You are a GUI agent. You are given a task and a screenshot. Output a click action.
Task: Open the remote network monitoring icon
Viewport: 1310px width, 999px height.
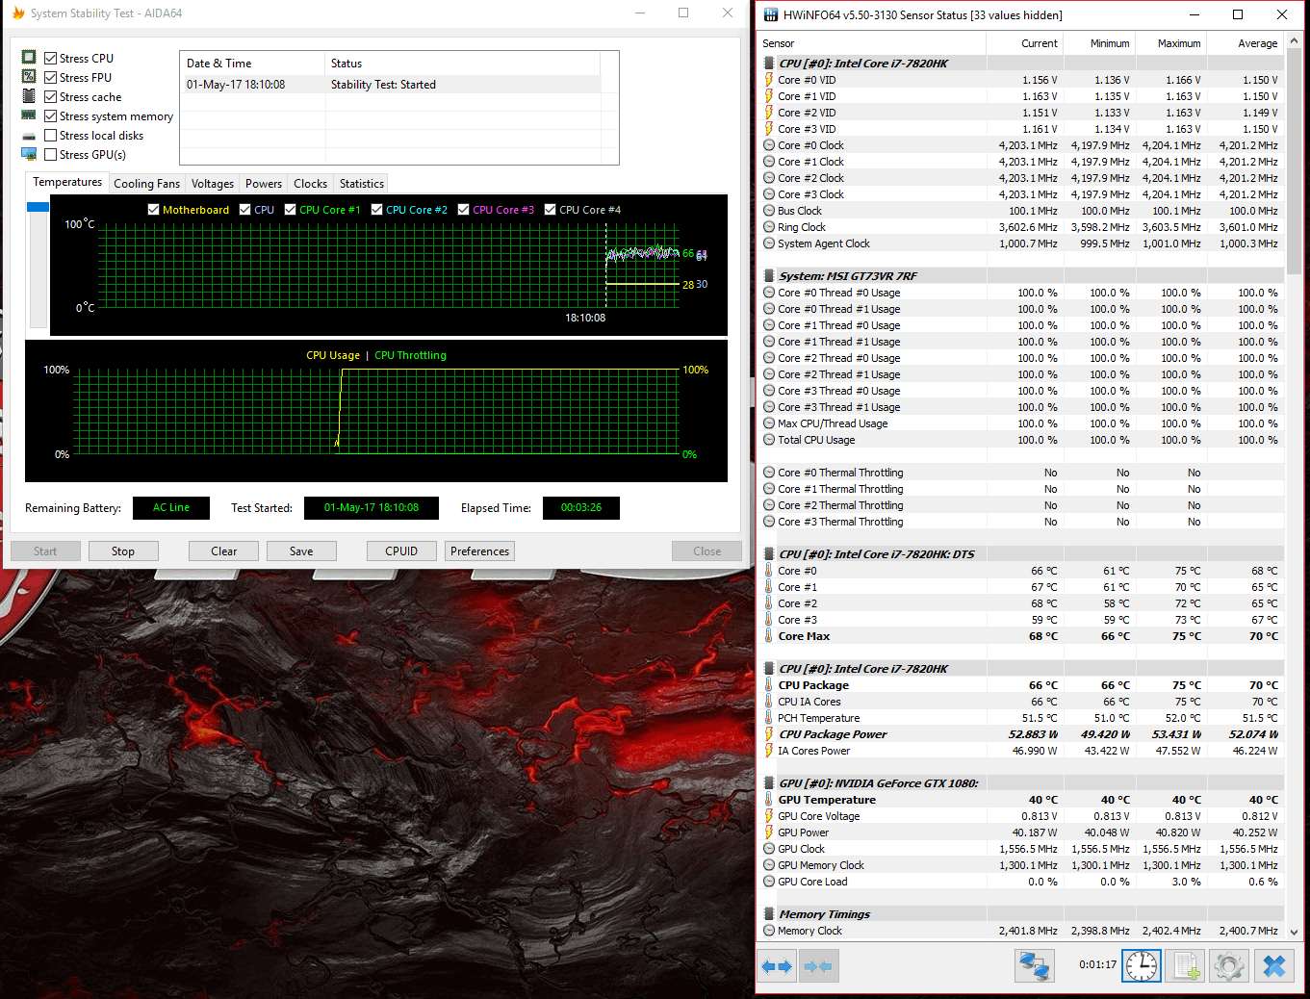pyautogui.click(x=1035, y=965)
